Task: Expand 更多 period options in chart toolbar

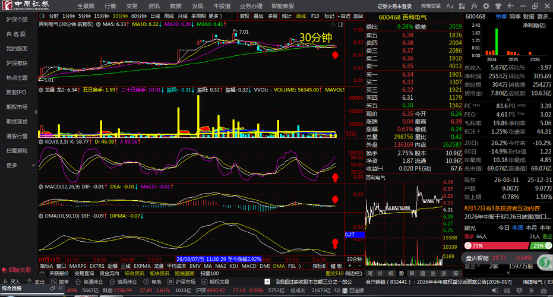Action: click(215, 16)
